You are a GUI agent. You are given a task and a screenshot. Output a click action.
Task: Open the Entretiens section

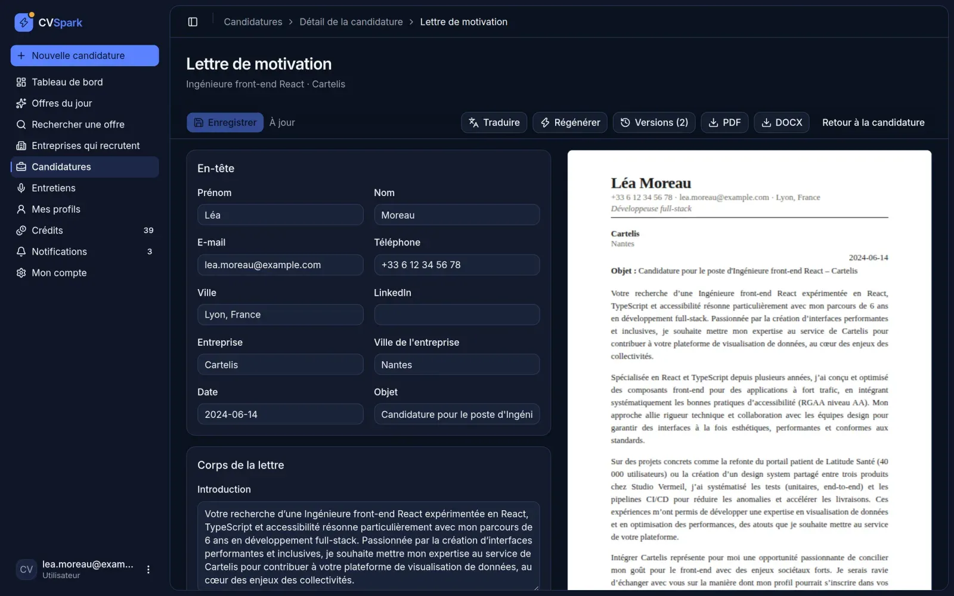pos(85,188)
